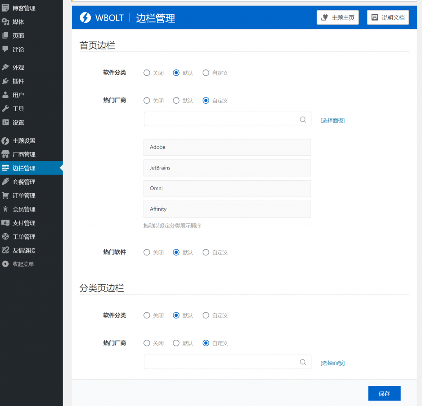Image resolution: width=422 pixels, height=406 pixels.
Task: Select the Adobe vendor entry
Action: coord(227,147)
